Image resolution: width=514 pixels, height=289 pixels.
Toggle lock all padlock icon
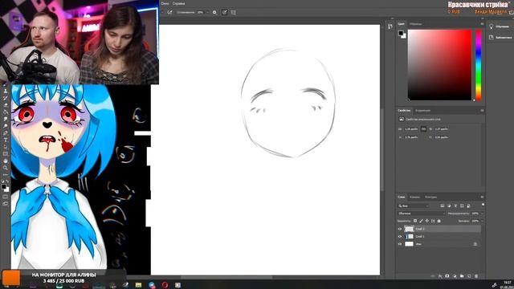(439, 221)
